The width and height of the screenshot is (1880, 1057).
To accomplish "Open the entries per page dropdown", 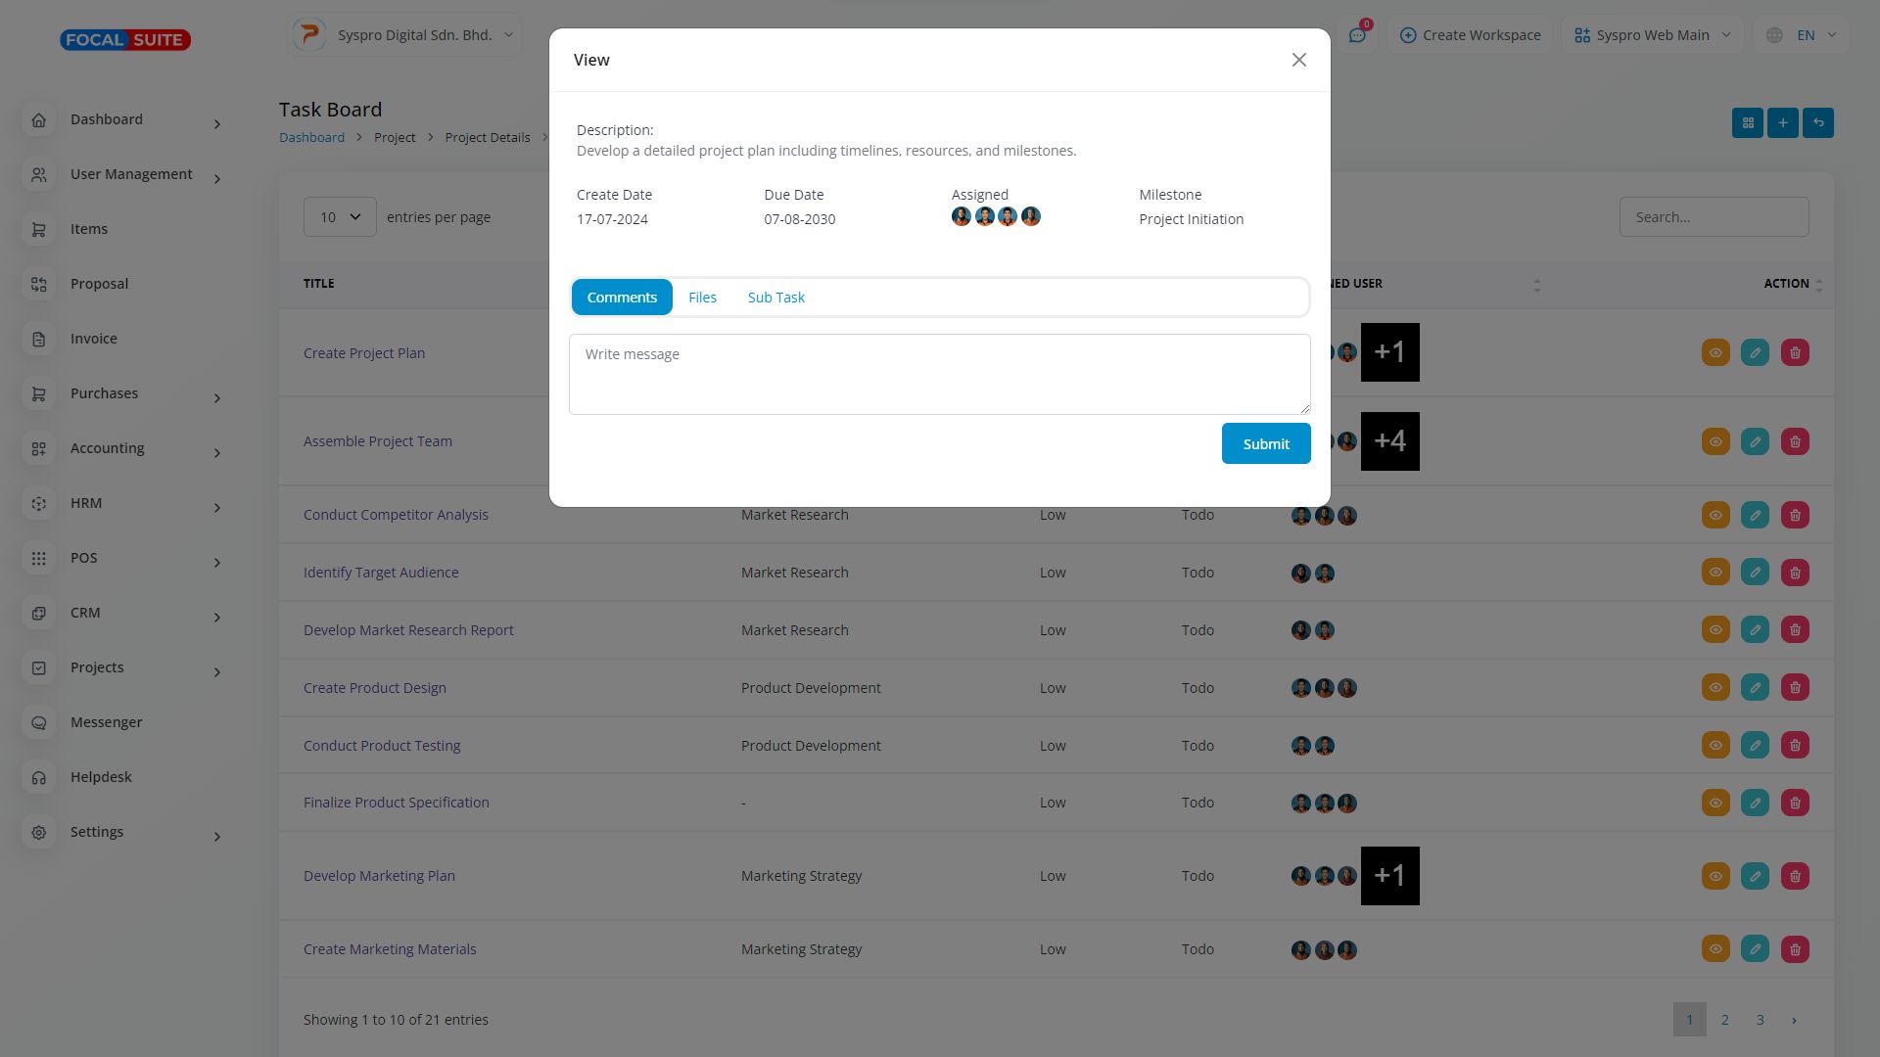I will point(340,217).
